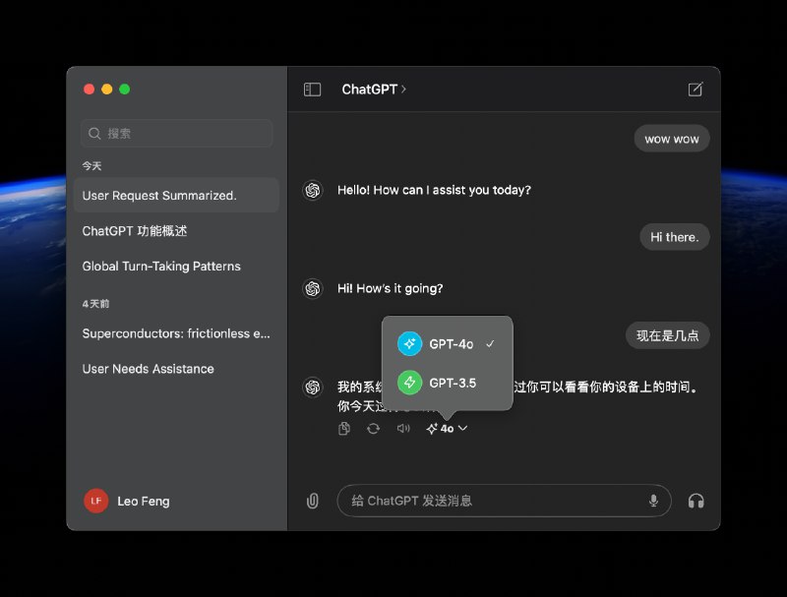Close the window with red button

tap(89, 89)
